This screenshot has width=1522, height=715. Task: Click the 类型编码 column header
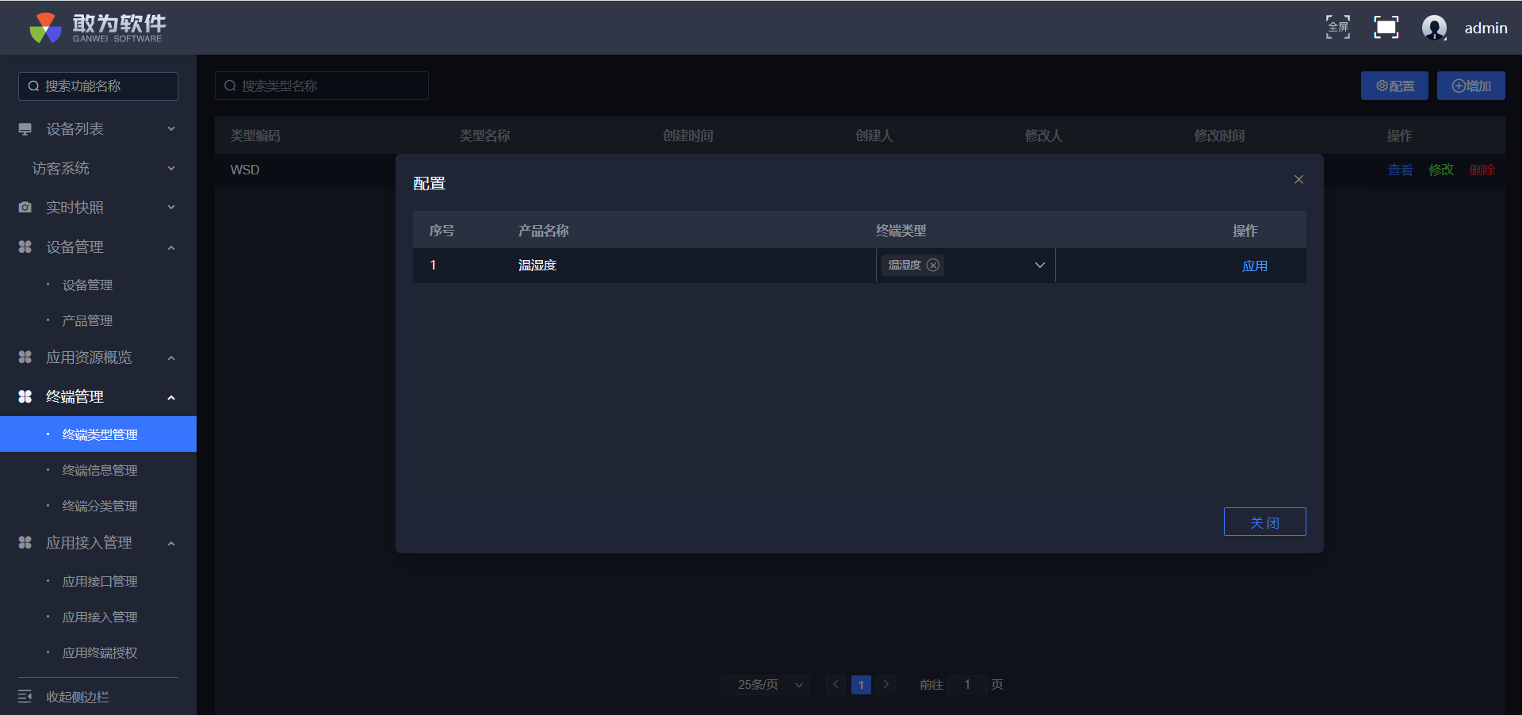pyautogui.click(x=255, y=136)
